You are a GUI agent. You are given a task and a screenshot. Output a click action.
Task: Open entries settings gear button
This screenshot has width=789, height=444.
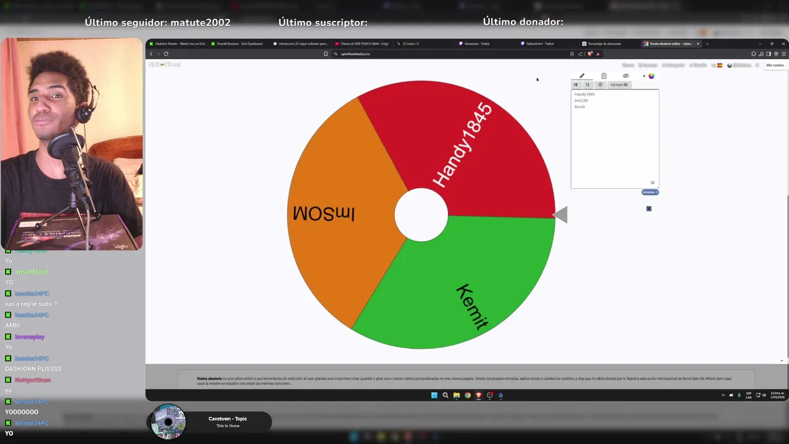click(600, 84)
